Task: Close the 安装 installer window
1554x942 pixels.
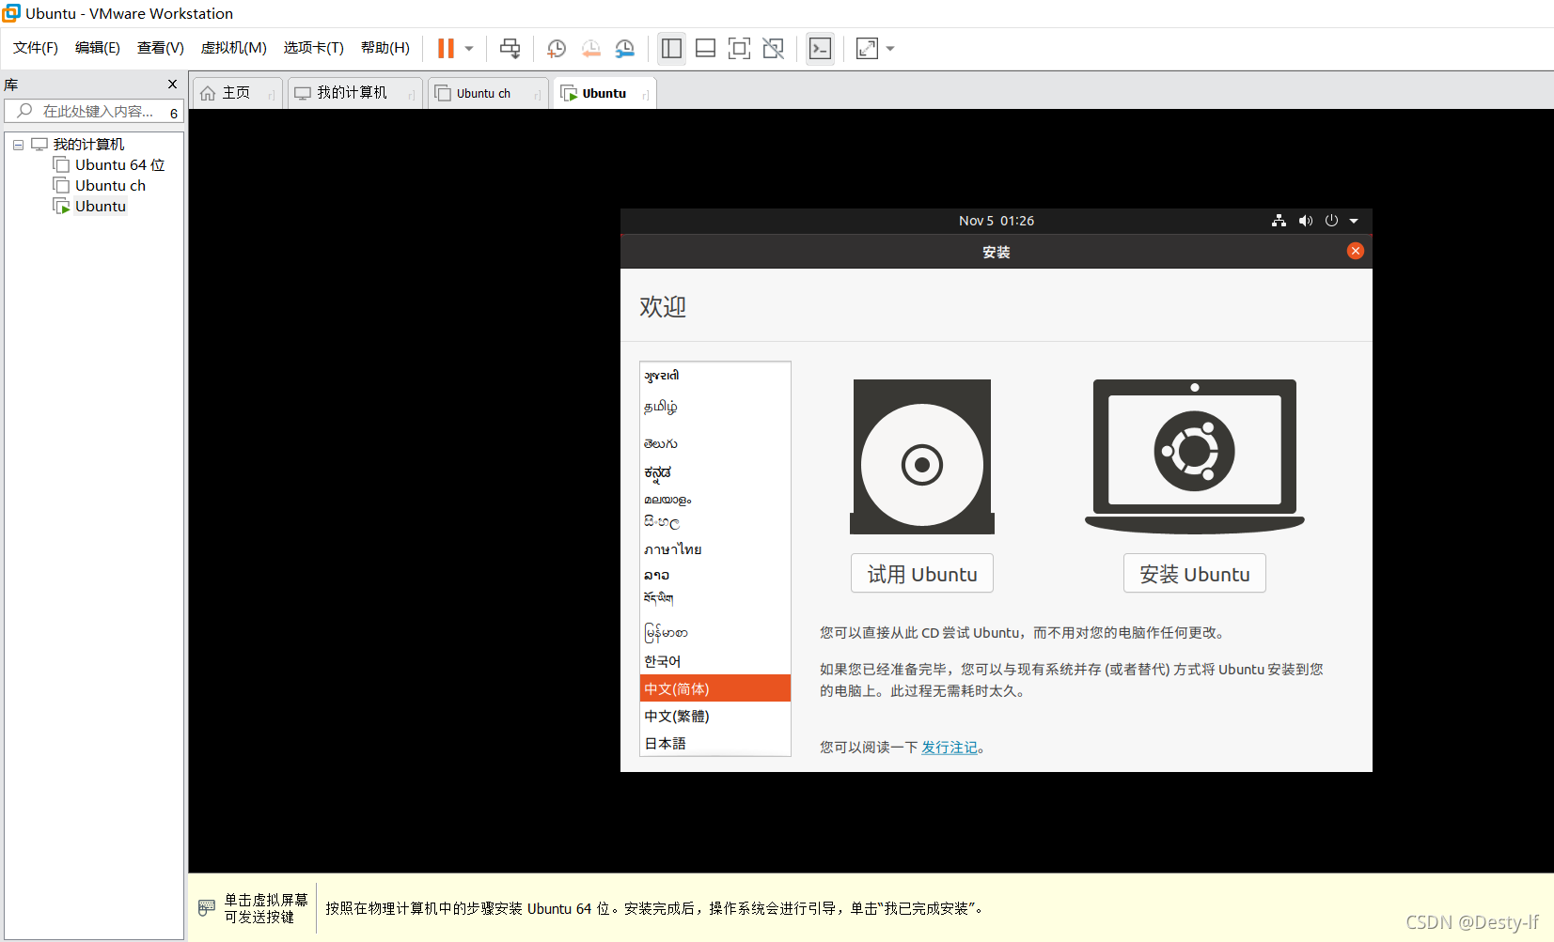Action: [1355, 251]
